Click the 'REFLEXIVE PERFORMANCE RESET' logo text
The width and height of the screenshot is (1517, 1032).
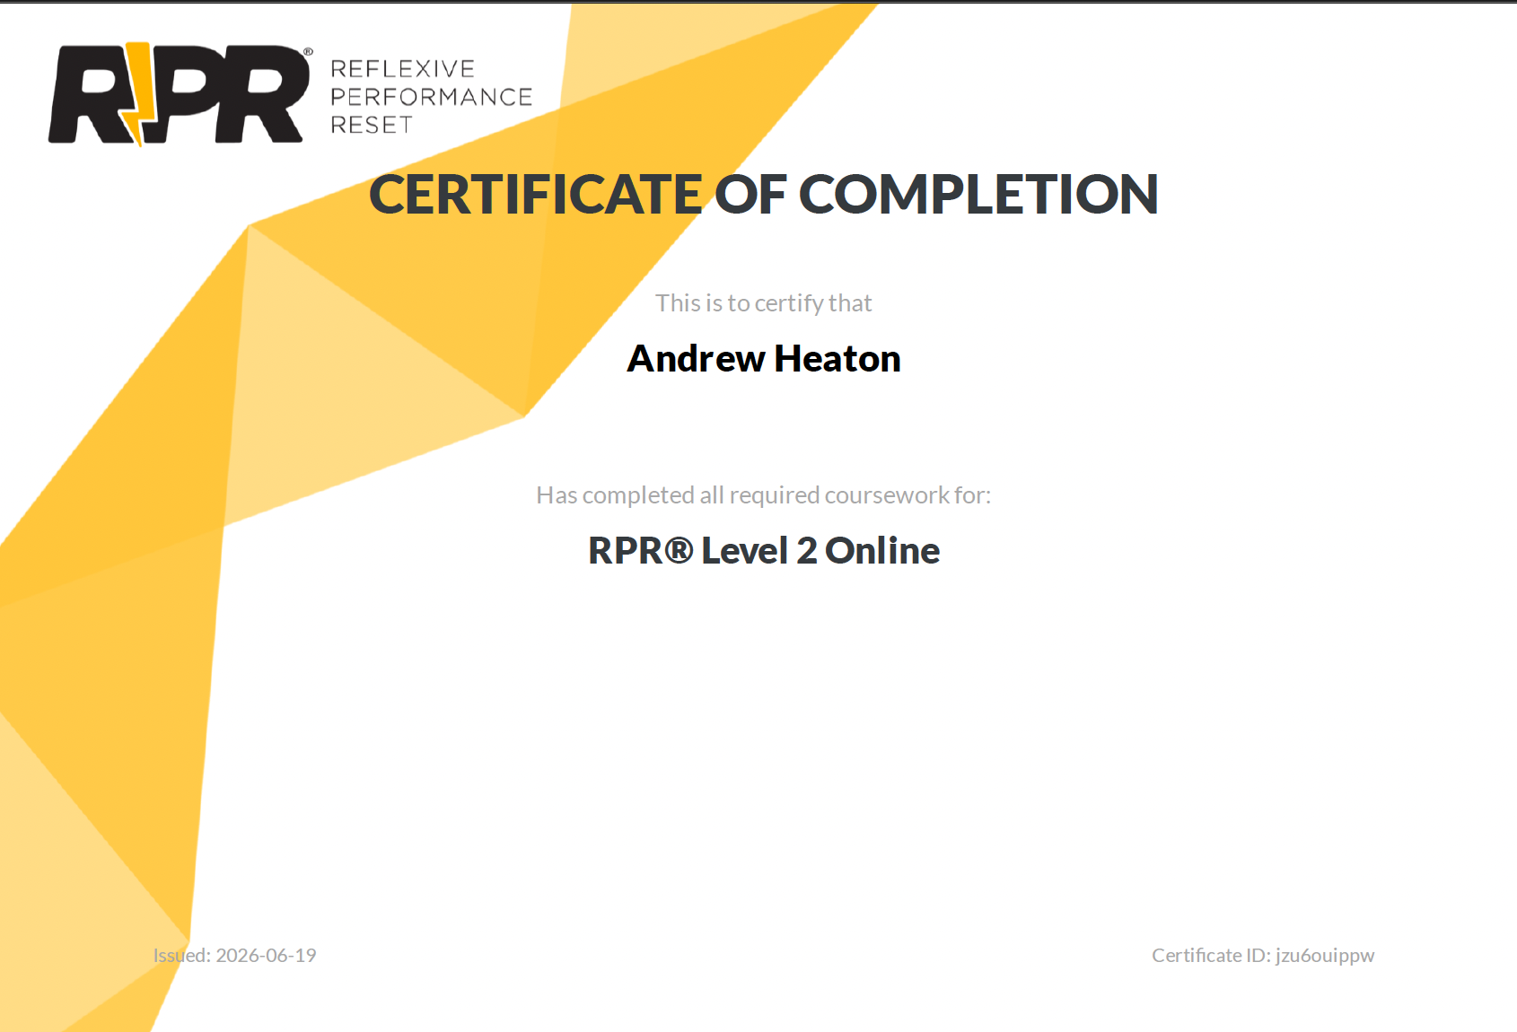432,97
